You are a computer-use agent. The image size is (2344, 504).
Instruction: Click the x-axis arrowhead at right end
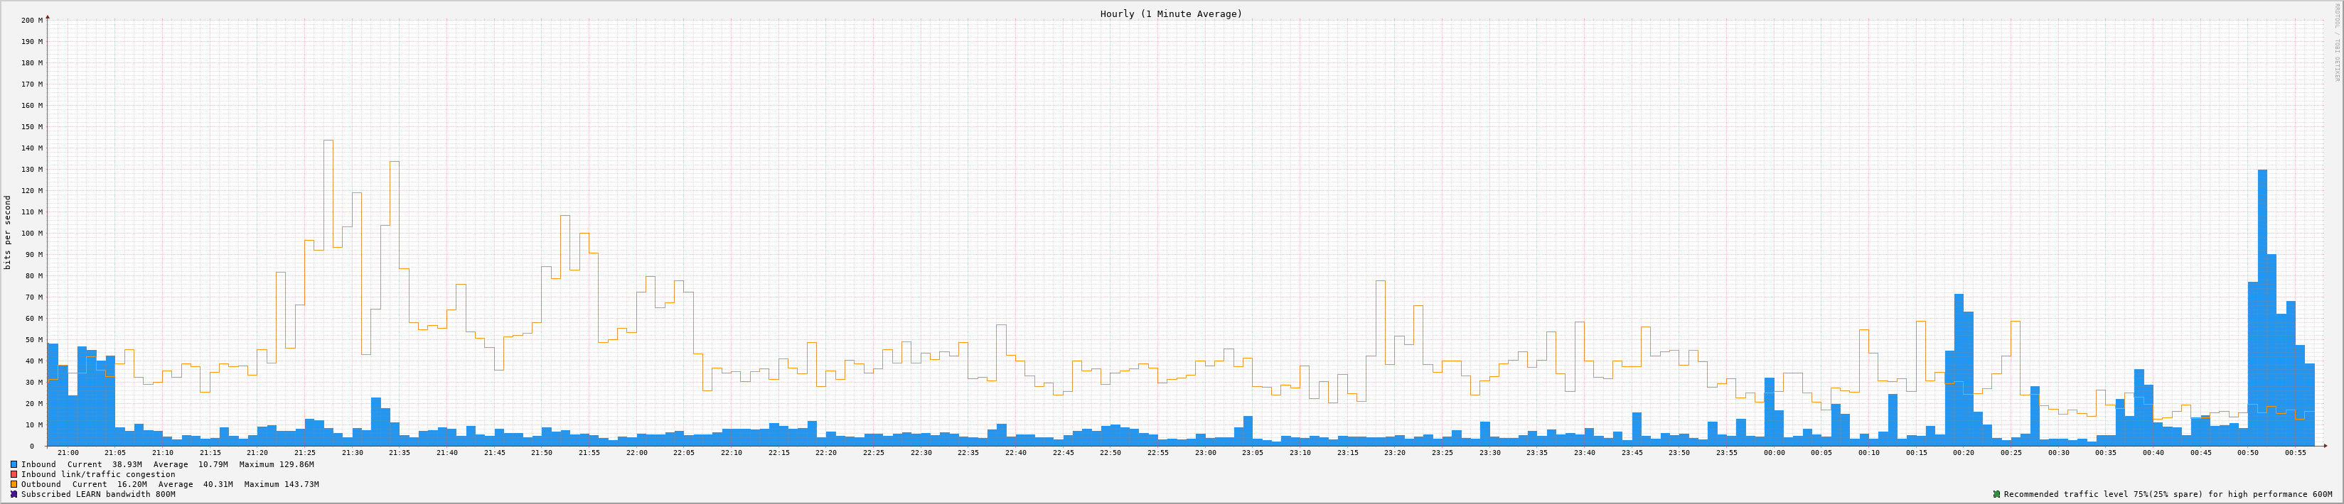(2324, 446)
